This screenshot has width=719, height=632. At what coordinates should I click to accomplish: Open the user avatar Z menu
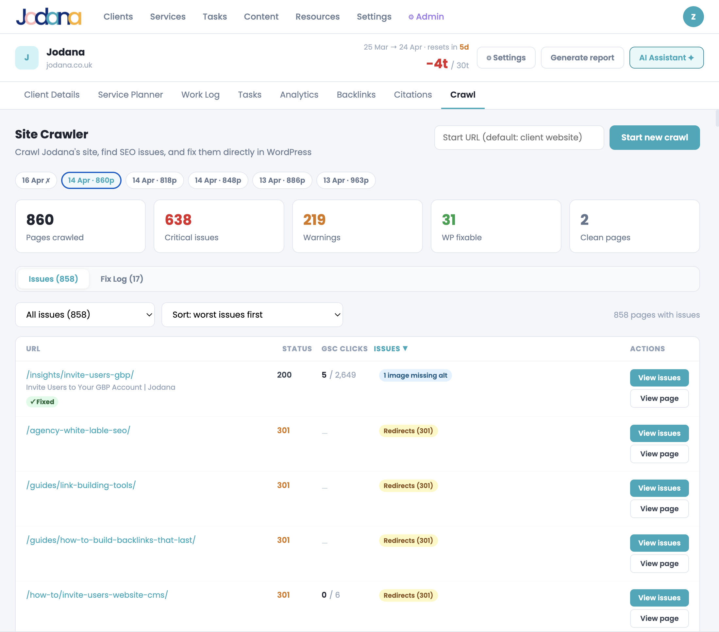tap(693, 17)
